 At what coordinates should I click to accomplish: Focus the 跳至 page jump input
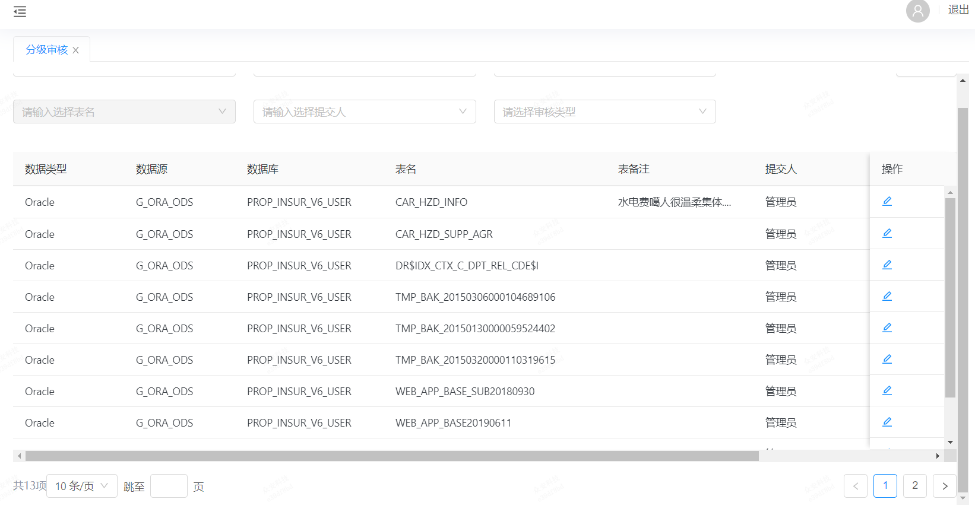(x=169, y=486)
